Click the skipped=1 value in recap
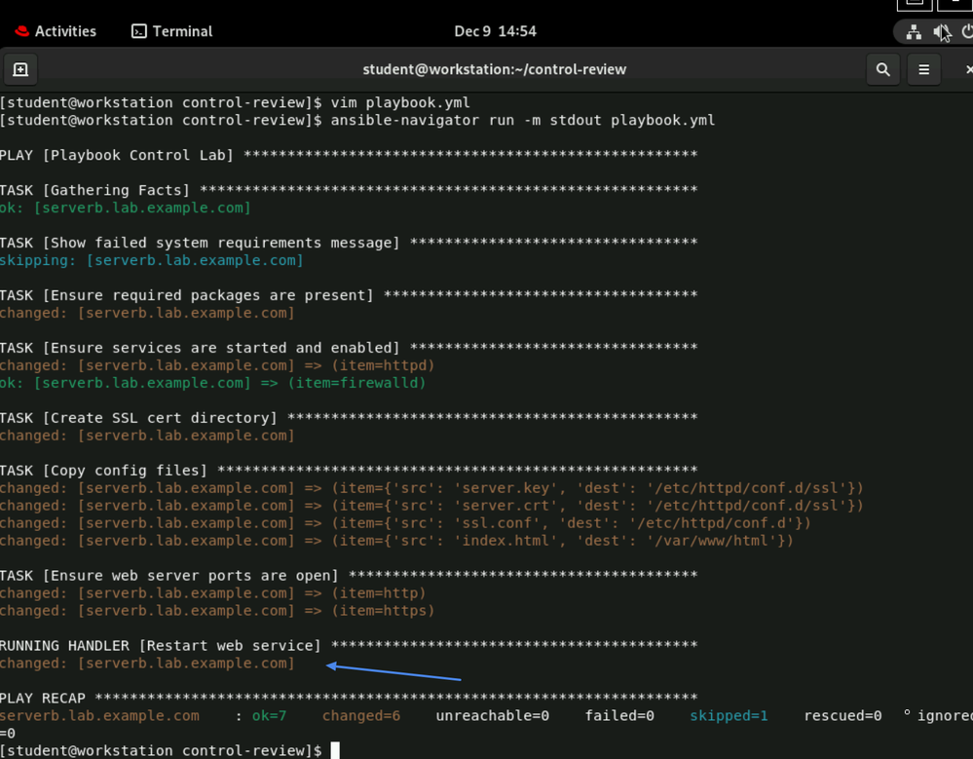 click(729, 715)
